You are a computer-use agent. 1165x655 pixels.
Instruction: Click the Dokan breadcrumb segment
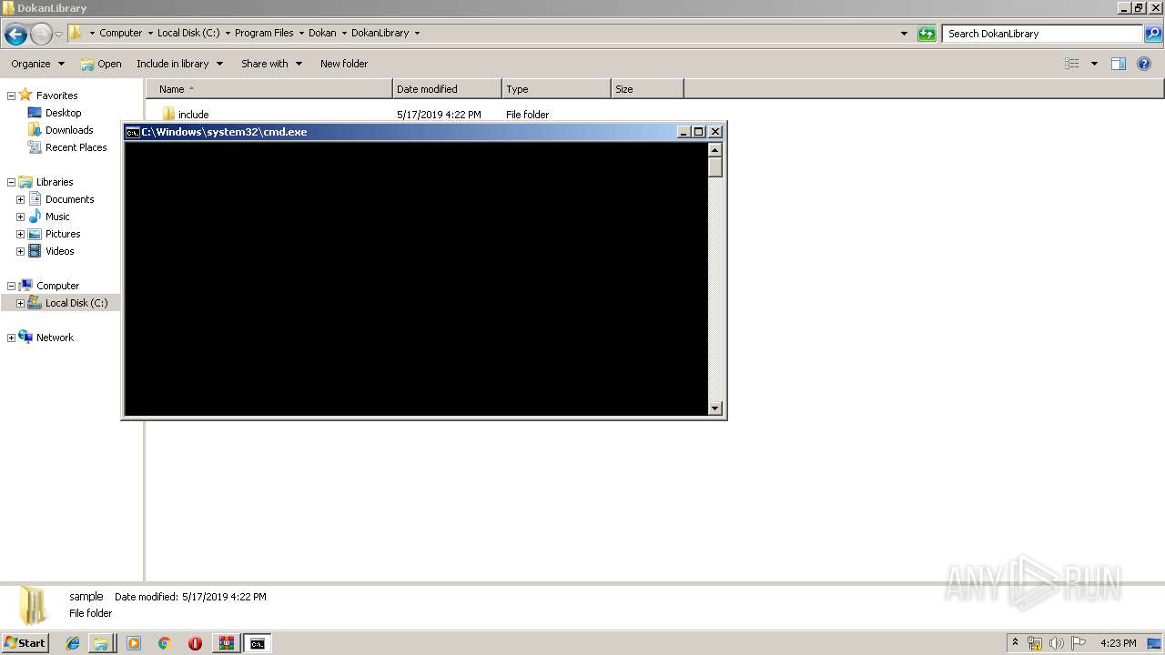[322, 33]
